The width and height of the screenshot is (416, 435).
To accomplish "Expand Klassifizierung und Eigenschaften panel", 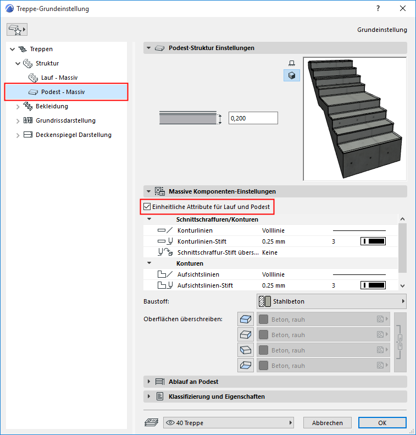I will [149, 397].
